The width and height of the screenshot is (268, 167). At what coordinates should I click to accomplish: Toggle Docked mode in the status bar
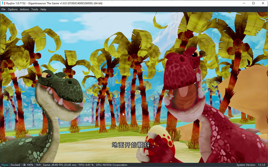[15, 165]
